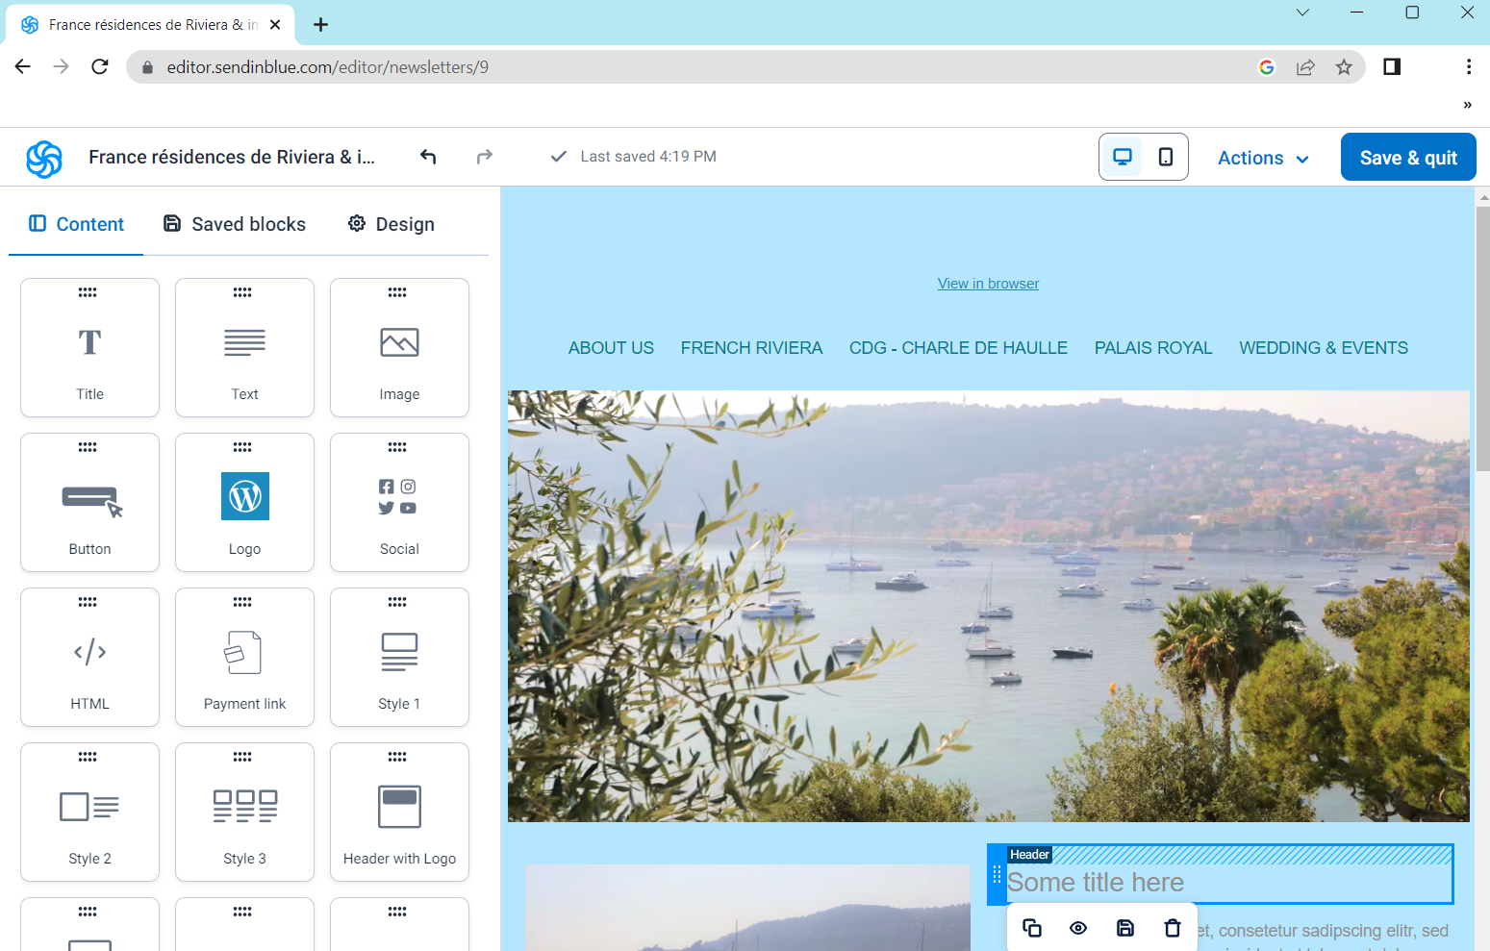1490x951 pixels.
Task: Click the editor's vertical scrollbar
Action: point(1482,337)
